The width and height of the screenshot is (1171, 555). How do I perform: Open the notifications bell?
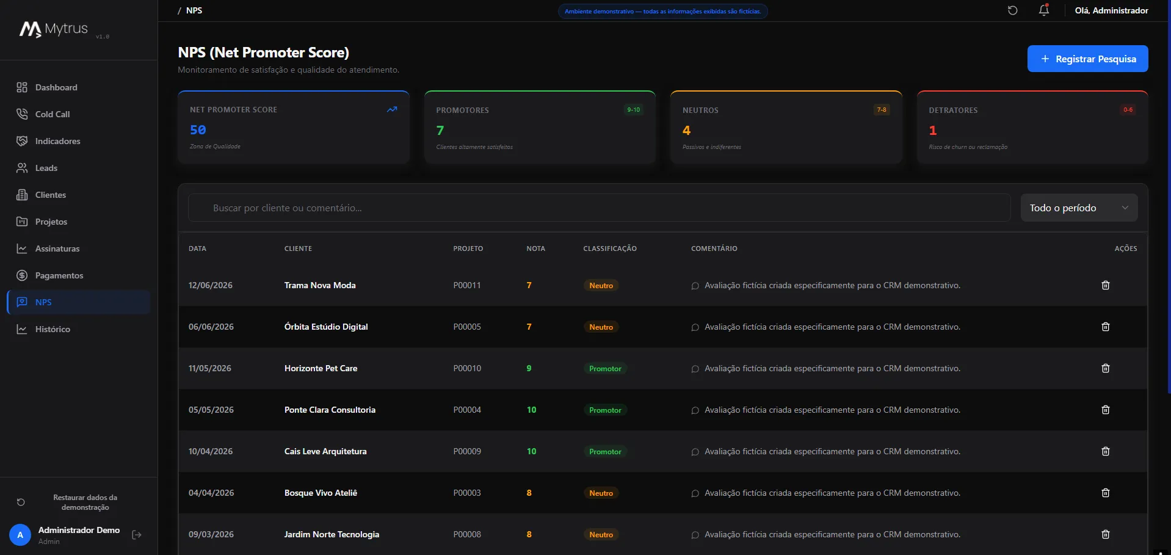[x=1044, y=10]
